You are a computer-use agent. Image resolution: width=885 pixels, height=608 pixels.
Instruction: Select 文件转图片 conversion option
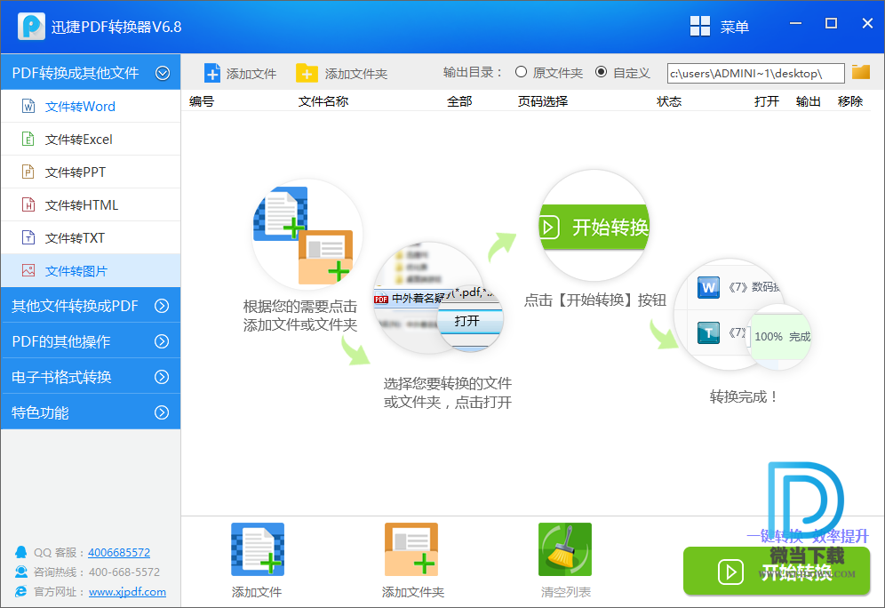click(91, 270)
